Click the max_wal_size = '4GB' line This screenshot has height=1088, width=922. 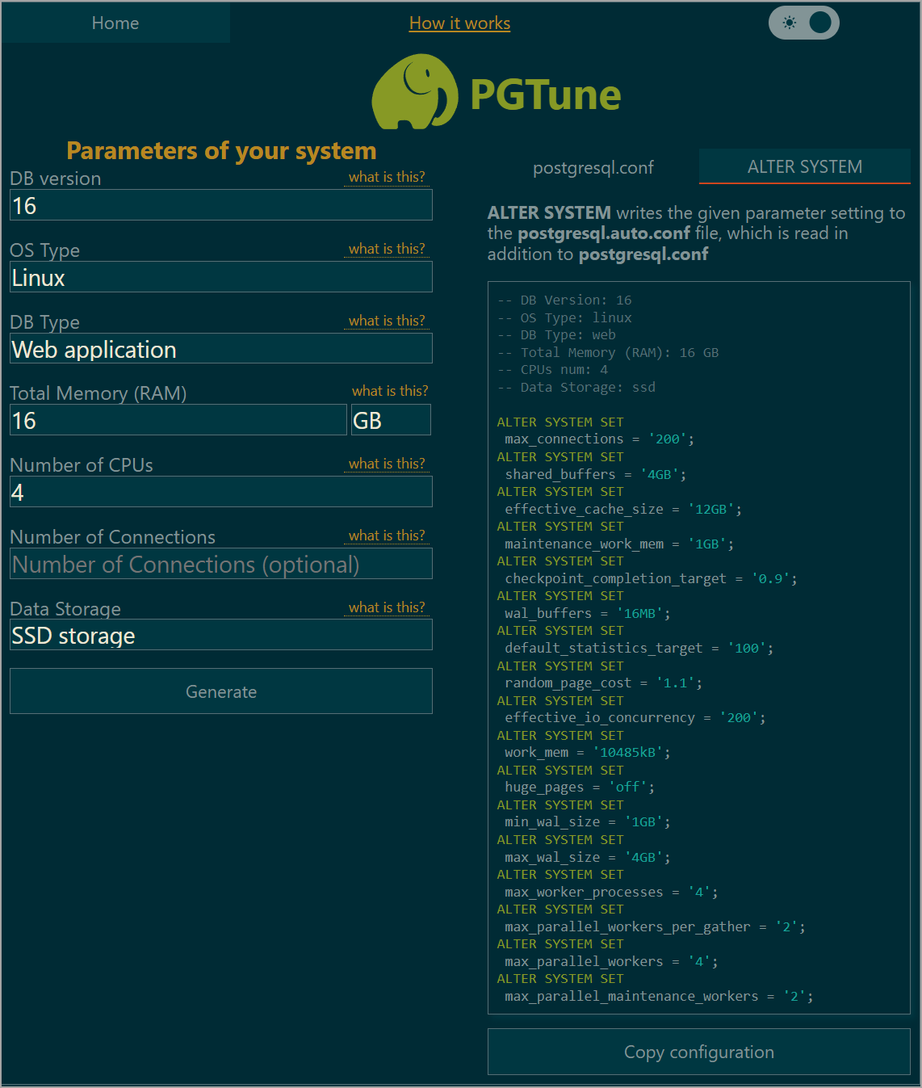click(x=588, y=857)
